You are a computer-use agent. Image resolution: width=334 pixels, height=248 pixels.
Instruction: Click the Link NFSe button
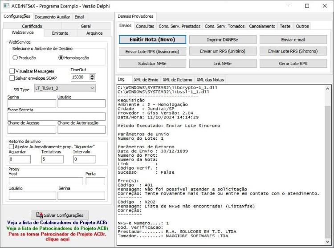[223, 63]
